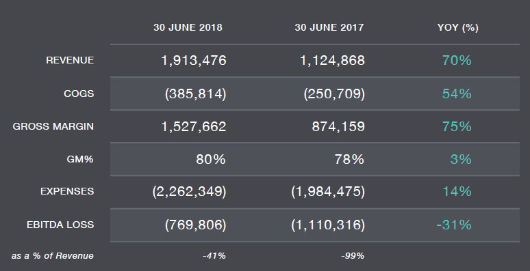This screenshot has width=530, height=271.
Task: Click the 'as a % of Revenue' footnote label
Action: (x=53, y=256)
